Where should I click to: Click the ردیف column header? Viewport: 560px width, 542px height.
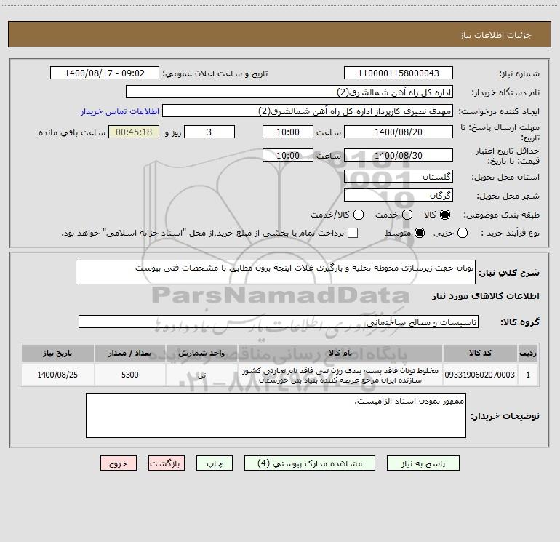tap(528, 353)
